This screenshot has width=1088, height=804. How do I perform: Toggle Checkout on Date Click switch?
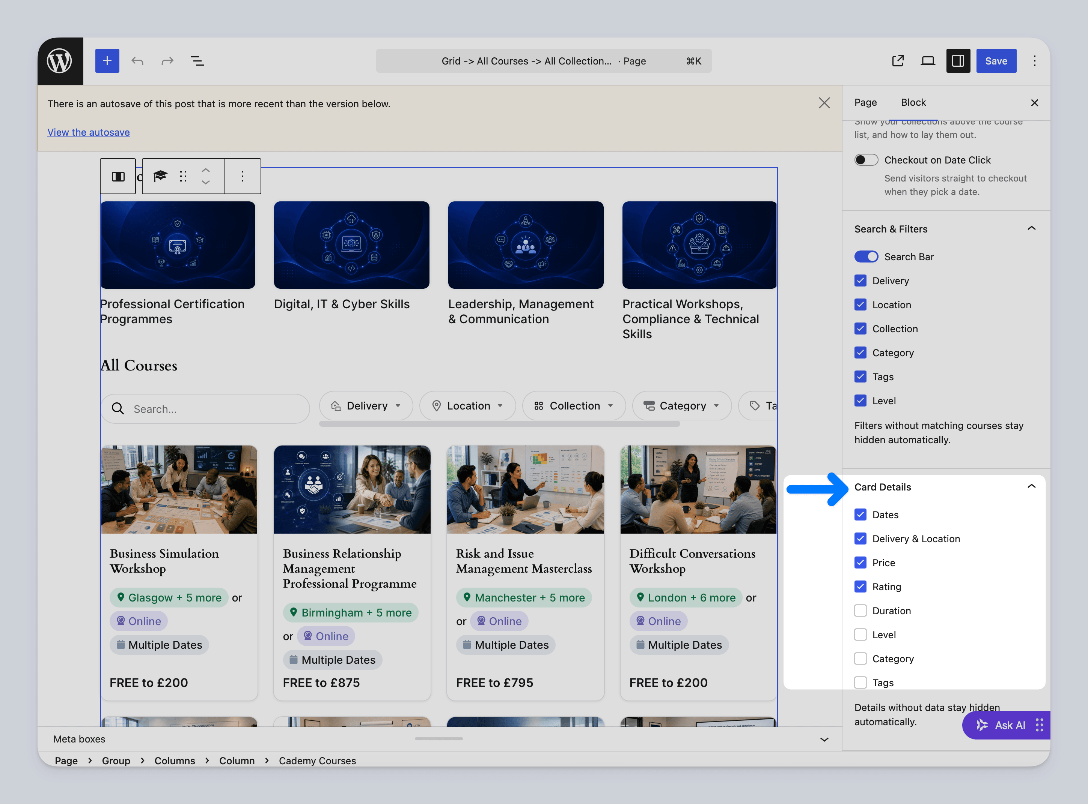[x=866, y=160]
